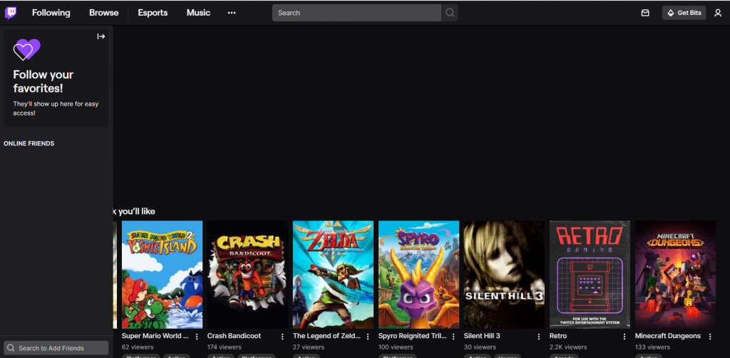Open the three-dot More menu in top navigation

click(232, 13)
